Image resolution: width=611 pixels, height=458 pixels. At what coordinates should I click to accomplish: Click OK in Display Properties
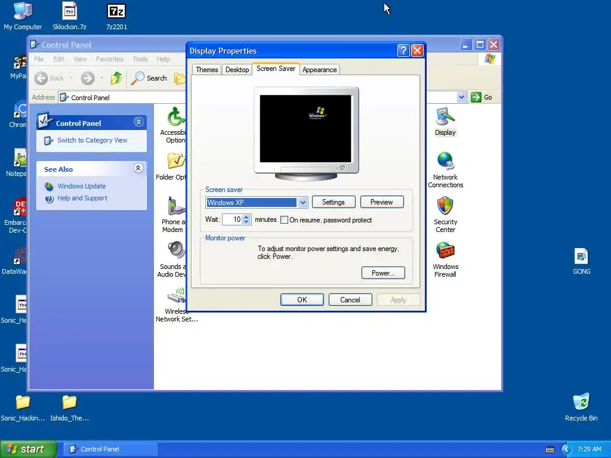[302, 300]
